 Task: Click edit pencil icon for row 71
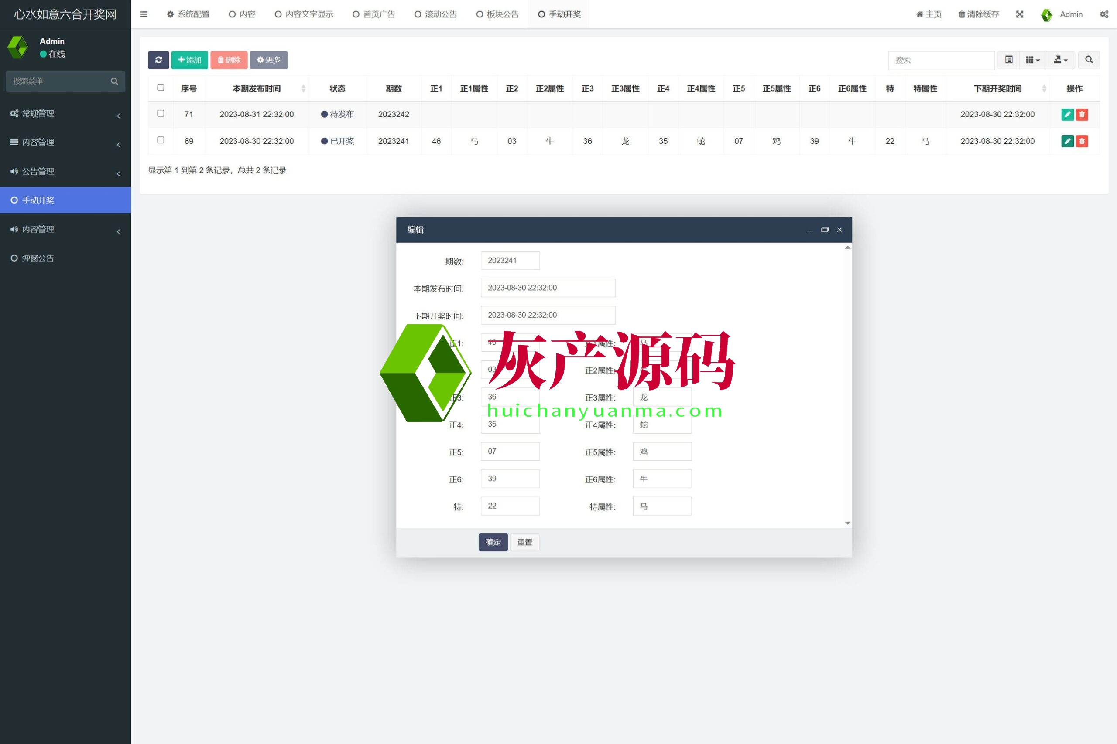[x=1067, y=114]
